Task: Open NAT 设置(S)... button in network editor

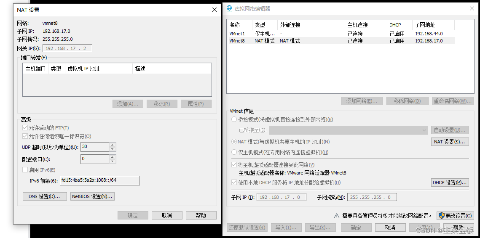Action: point(450,142)
